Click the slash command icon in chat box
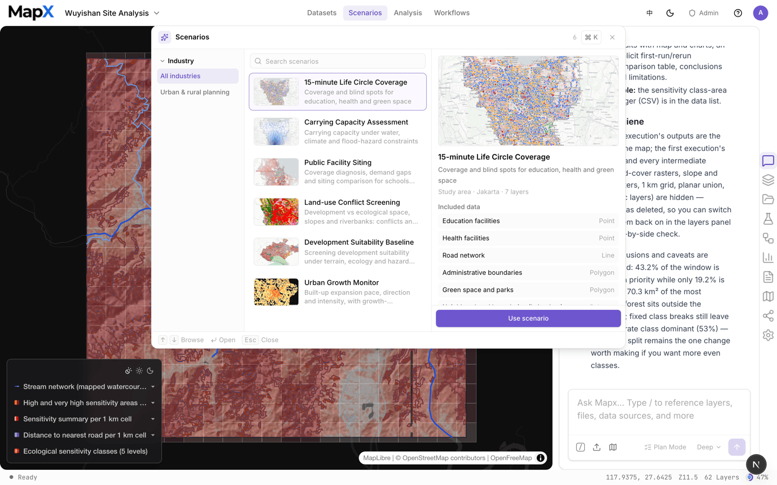This screenshot has height=485, width=777. [x=581, y=447]
